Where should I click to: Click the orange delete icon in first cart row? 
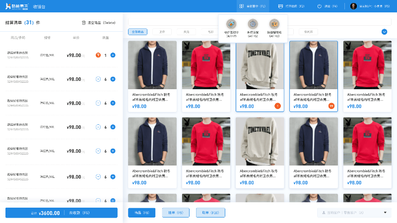(x=98, y=55)
